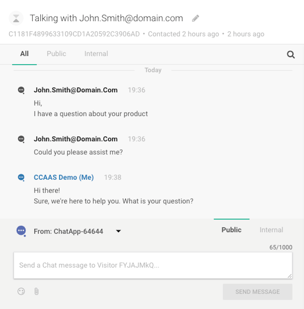Image resolution: width=304 pixels, height=309 pixels.
Task: Open the Internal messages filter tab
Action: [96, 54]
